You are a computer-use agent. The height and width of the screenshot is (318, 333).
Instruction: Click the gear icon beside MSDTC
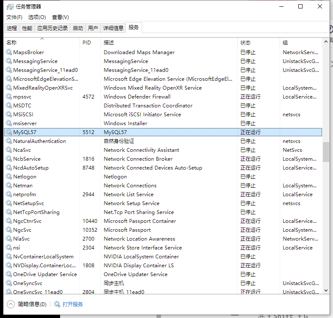coord(9,105)
